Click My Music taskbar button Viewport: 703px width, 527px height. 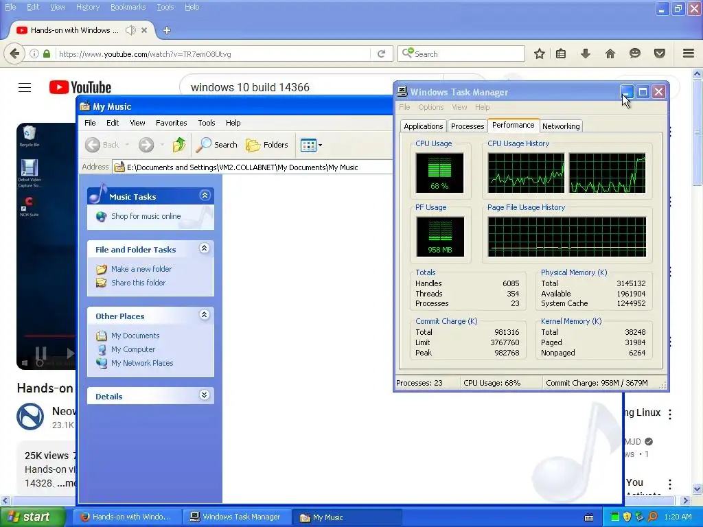(x=347, y=517)
